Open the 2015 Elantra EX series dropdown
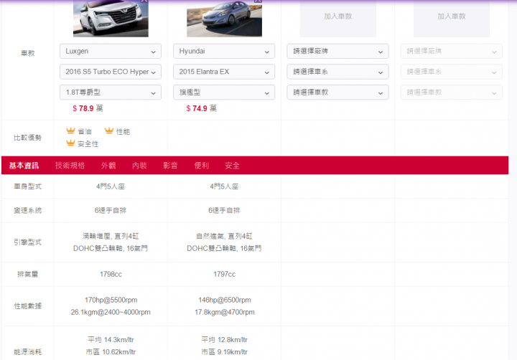 tap(224, 72)
